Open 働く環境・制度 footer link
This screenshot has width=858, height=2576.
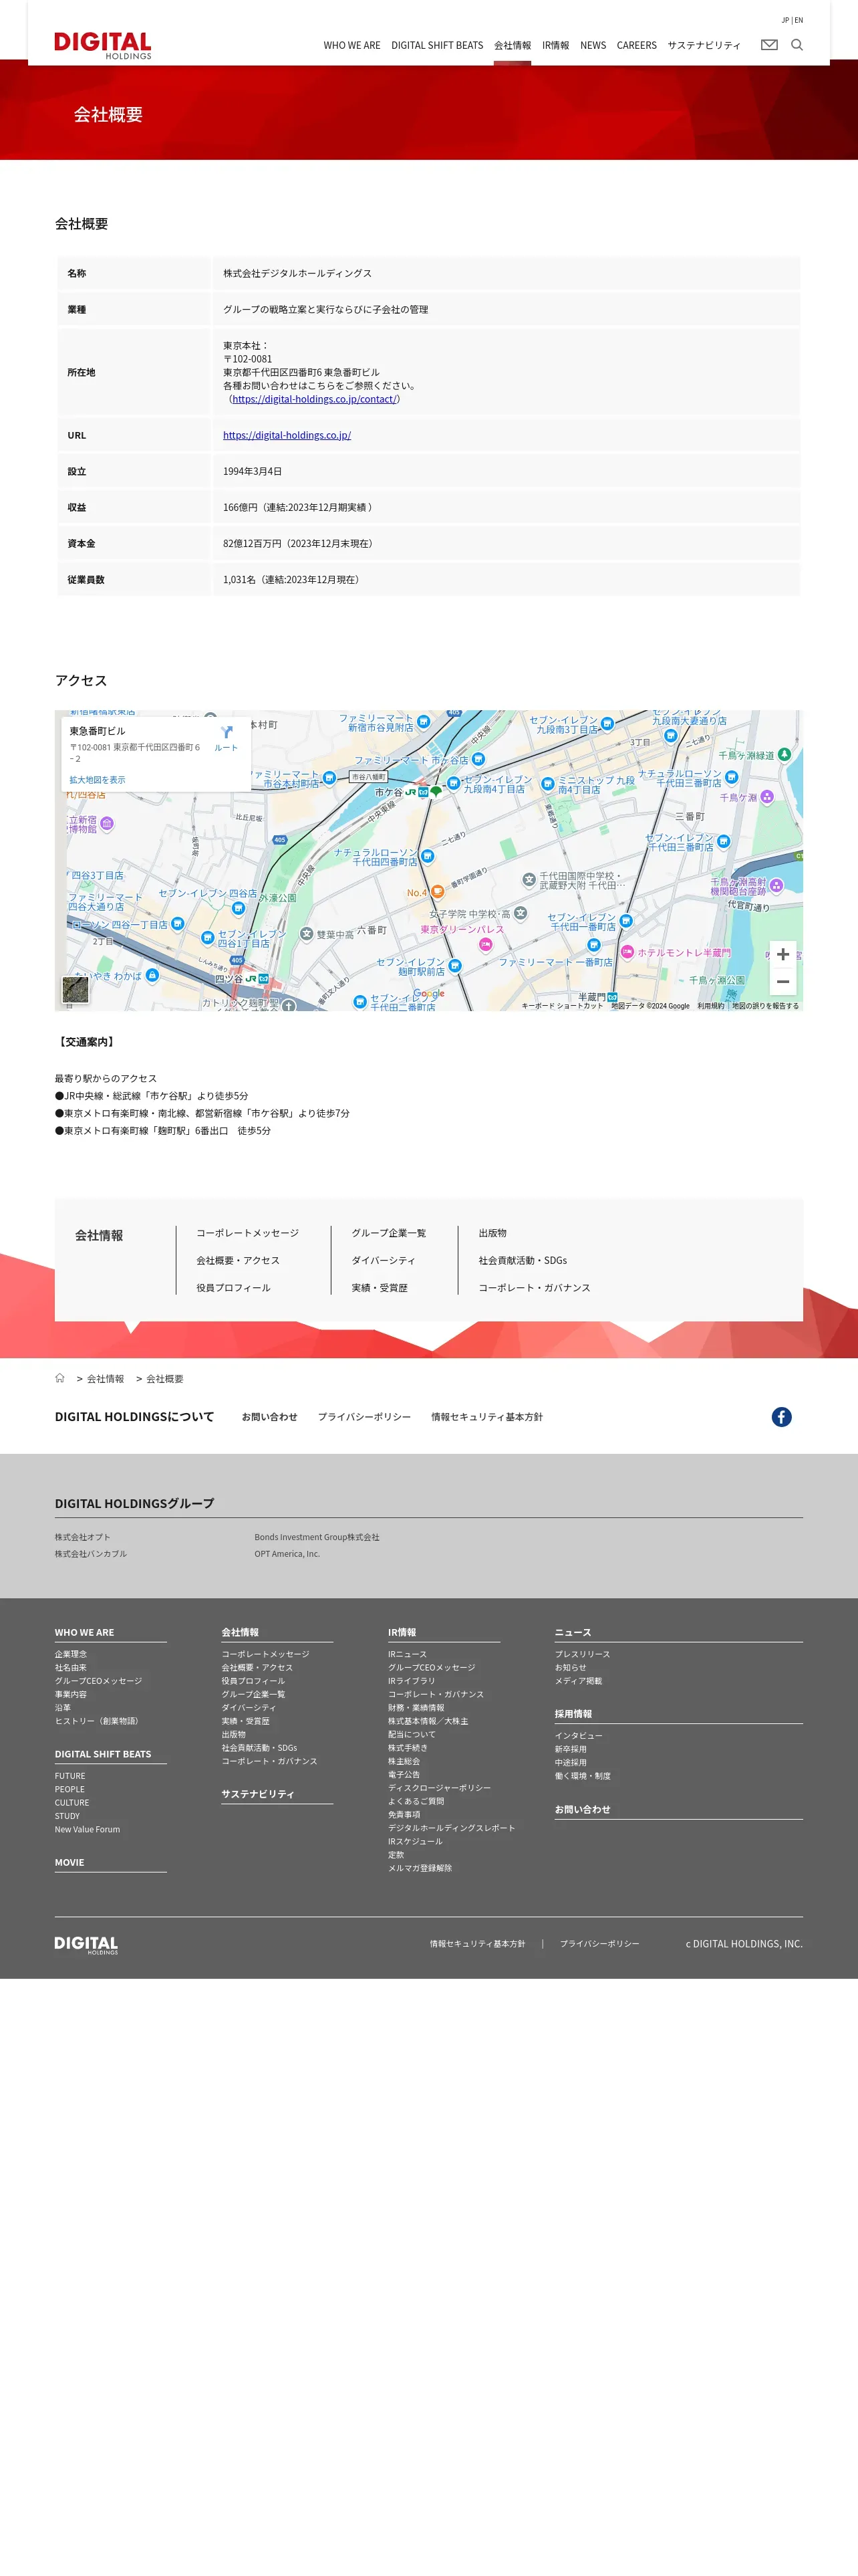click(x=582, y=1776)
